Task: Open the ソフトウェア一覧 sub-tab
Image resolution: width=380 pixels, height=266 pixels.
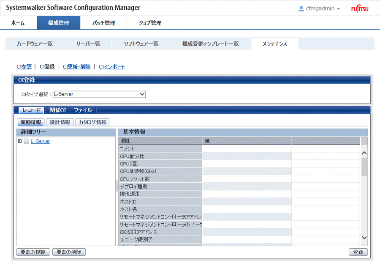Action: 141,44
